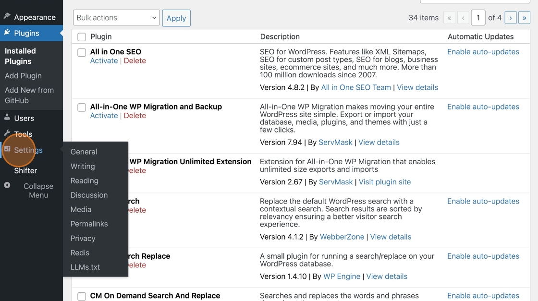Open WP Engine author link
The image size is (538, 301).
[342, 277]
